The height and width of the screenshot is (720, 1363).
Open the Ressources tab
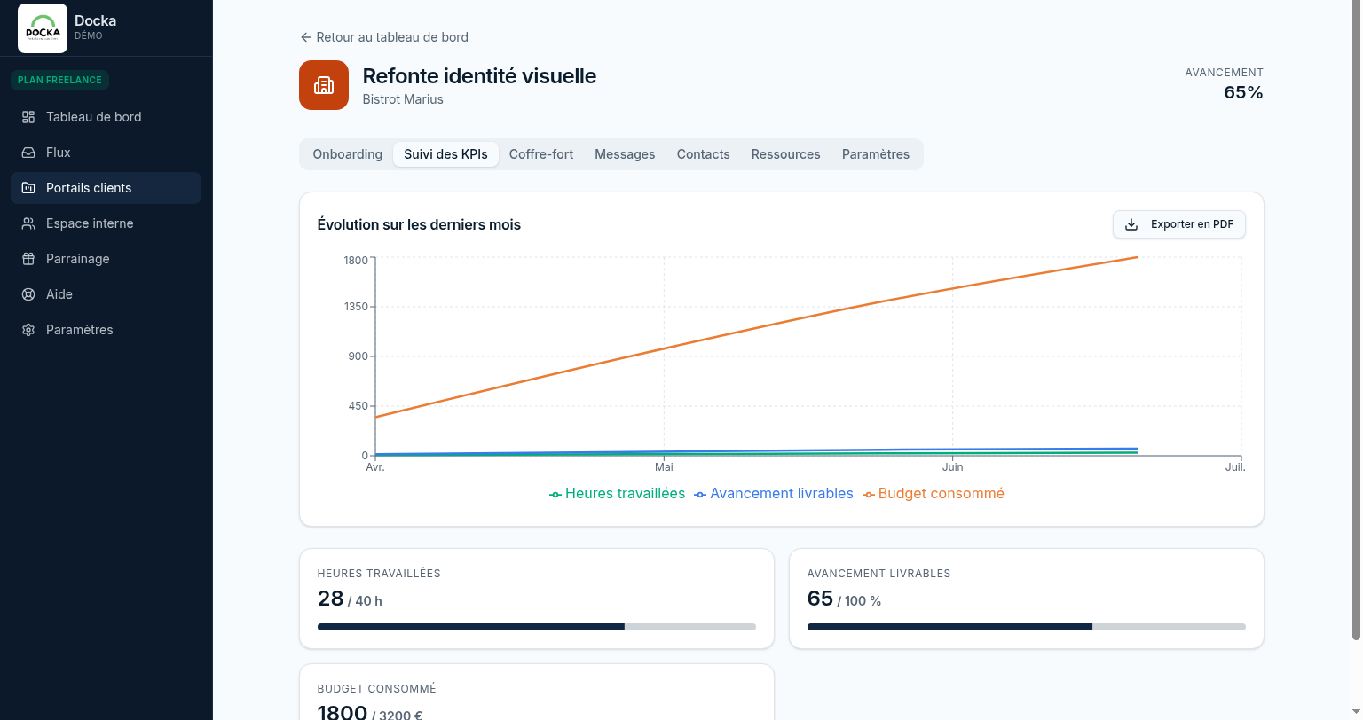pyautogui.click(x=786, y=154)
